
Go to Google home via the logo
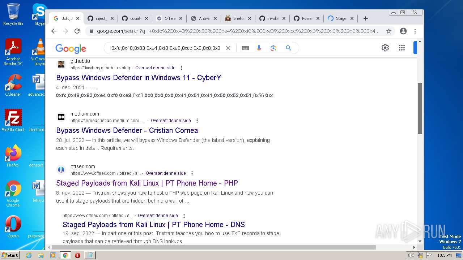click(x=71, y=48)
